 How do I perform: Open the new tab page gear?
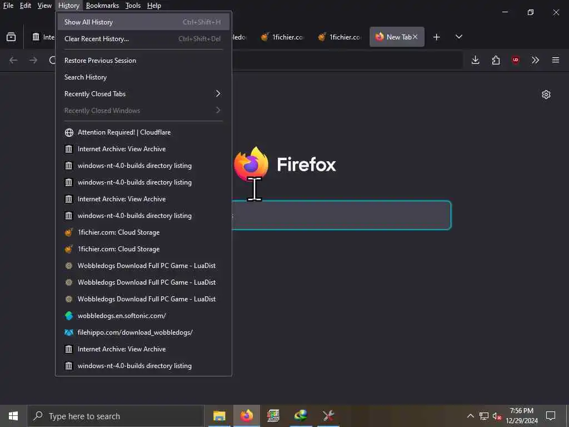point(546,95)
